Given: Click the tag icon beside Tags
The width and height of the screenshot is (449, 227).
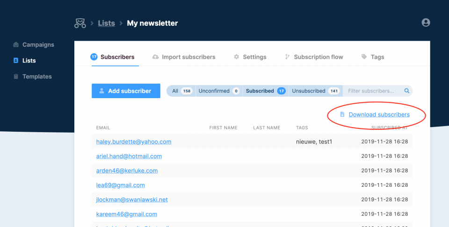Looking at the screenshot, I should point(364,57).
